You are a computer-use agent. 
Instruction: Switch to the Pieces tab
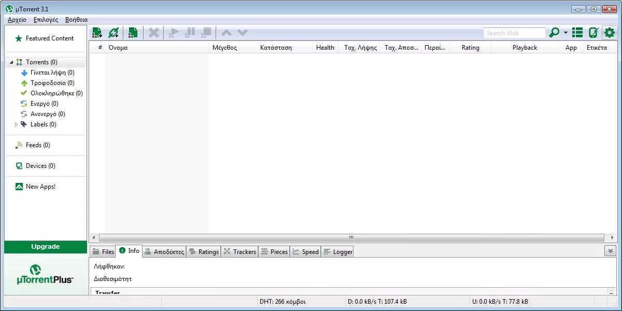[x=274, y=252]
